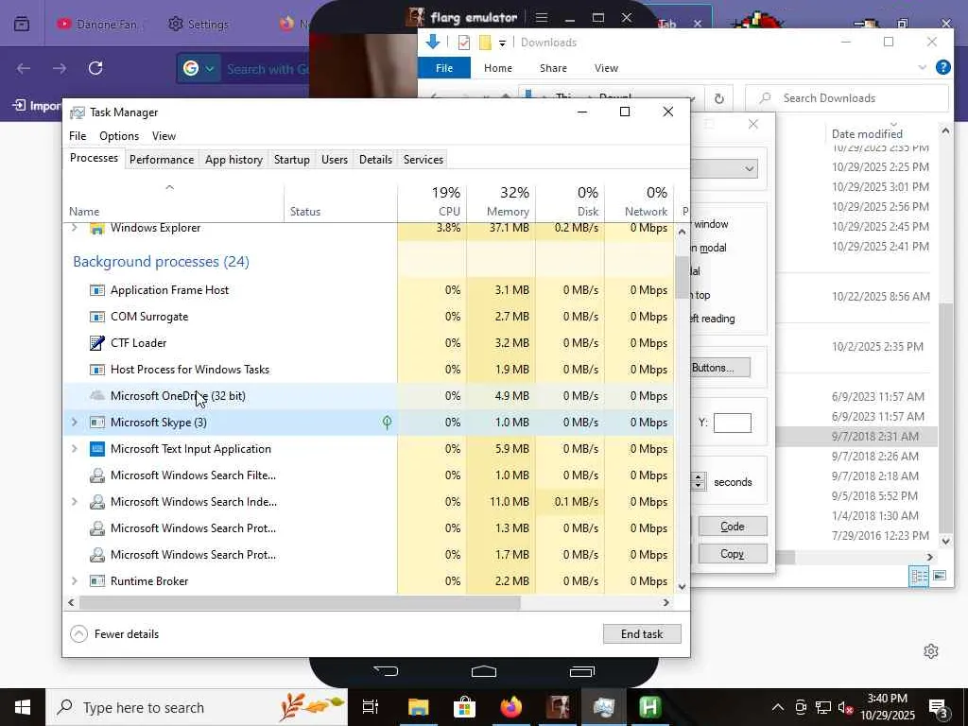Click the Downloads vertical scrollbar
Image resolution: width=968 pixels, height=726 pixels.
point(945,417)
